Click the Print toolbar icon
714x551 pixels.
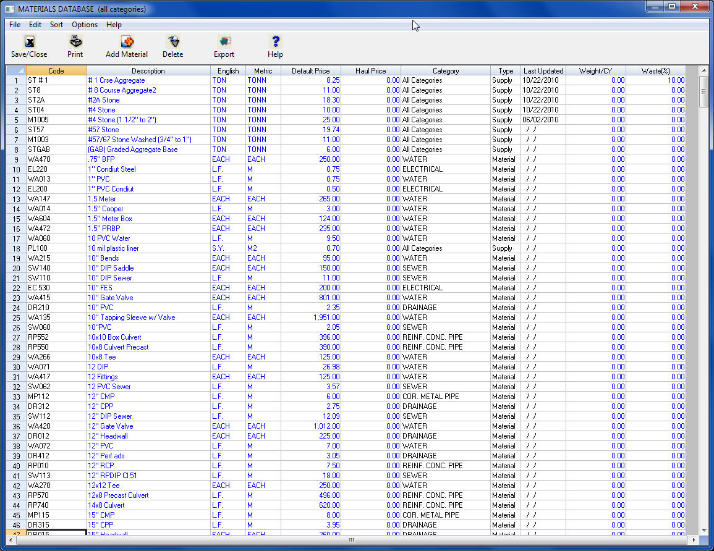75,42
